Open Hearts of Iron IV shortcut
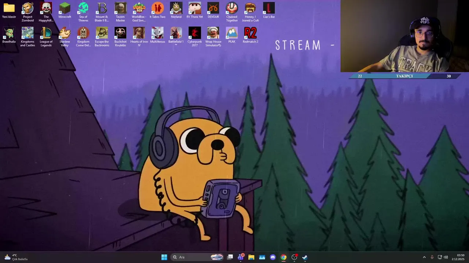The height and width of the screenshot is (263, 469). pyautogui.click(x=139, y=37)
